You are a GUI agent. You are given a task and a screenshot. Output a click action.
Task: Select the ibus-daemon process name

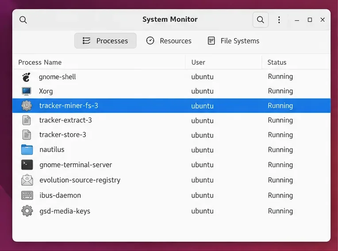pos(60,195)
